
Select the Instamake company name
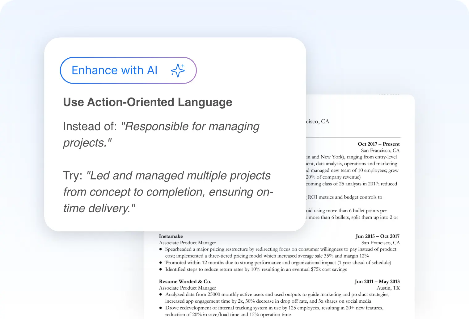tap(171, 236)
